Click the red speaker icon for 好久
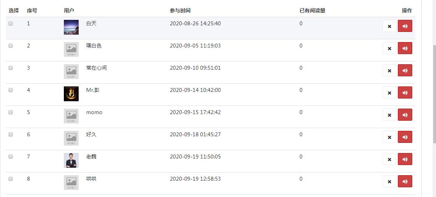 405,137
